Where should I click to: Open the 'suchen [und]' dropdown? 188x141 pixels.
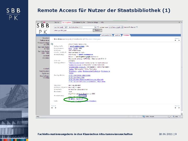60,27
